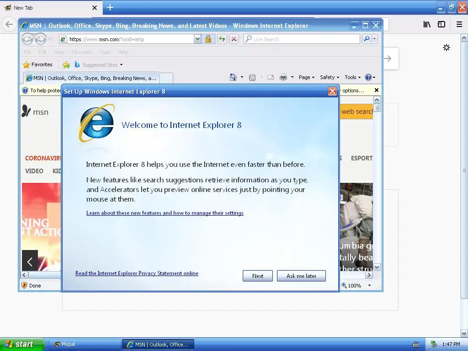Screen dimensions: 468x351
Task: Open Learn about these new features link
Action: click(x=165, y=213)
